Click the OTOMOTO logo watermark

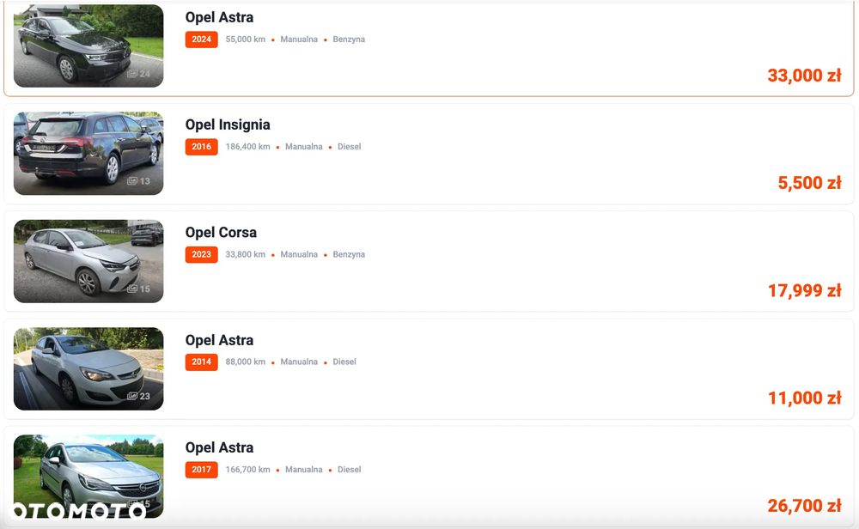click(78, 511)
